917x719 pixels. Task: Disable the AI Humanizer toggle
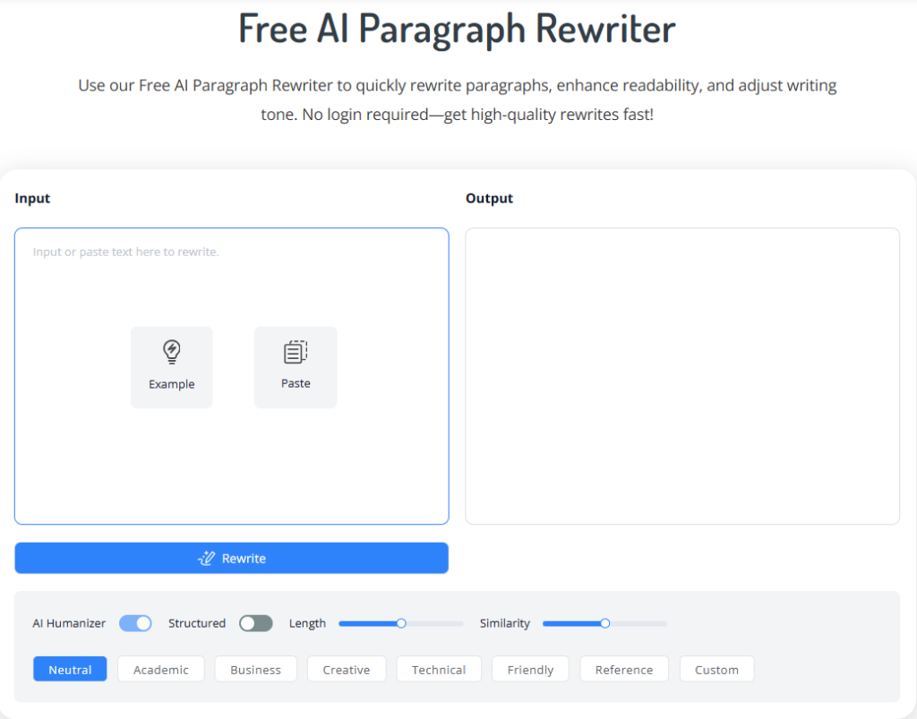pos(135,623)
